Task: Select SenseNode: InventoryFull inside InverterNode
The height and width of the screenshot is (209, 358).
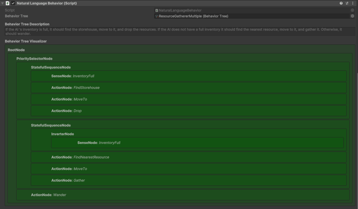Action: tap(198, 143)
